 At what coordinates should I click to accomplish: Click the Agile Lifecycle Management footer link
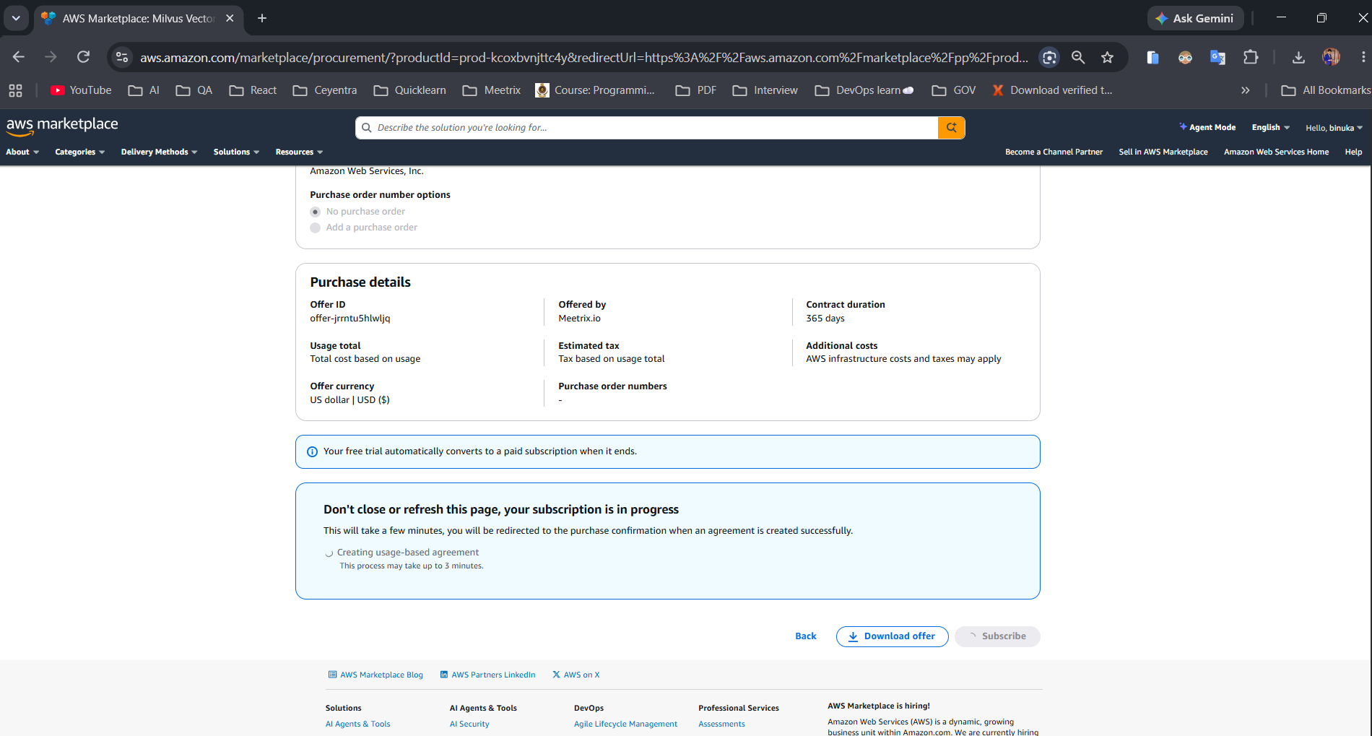[x=625, y=724]
